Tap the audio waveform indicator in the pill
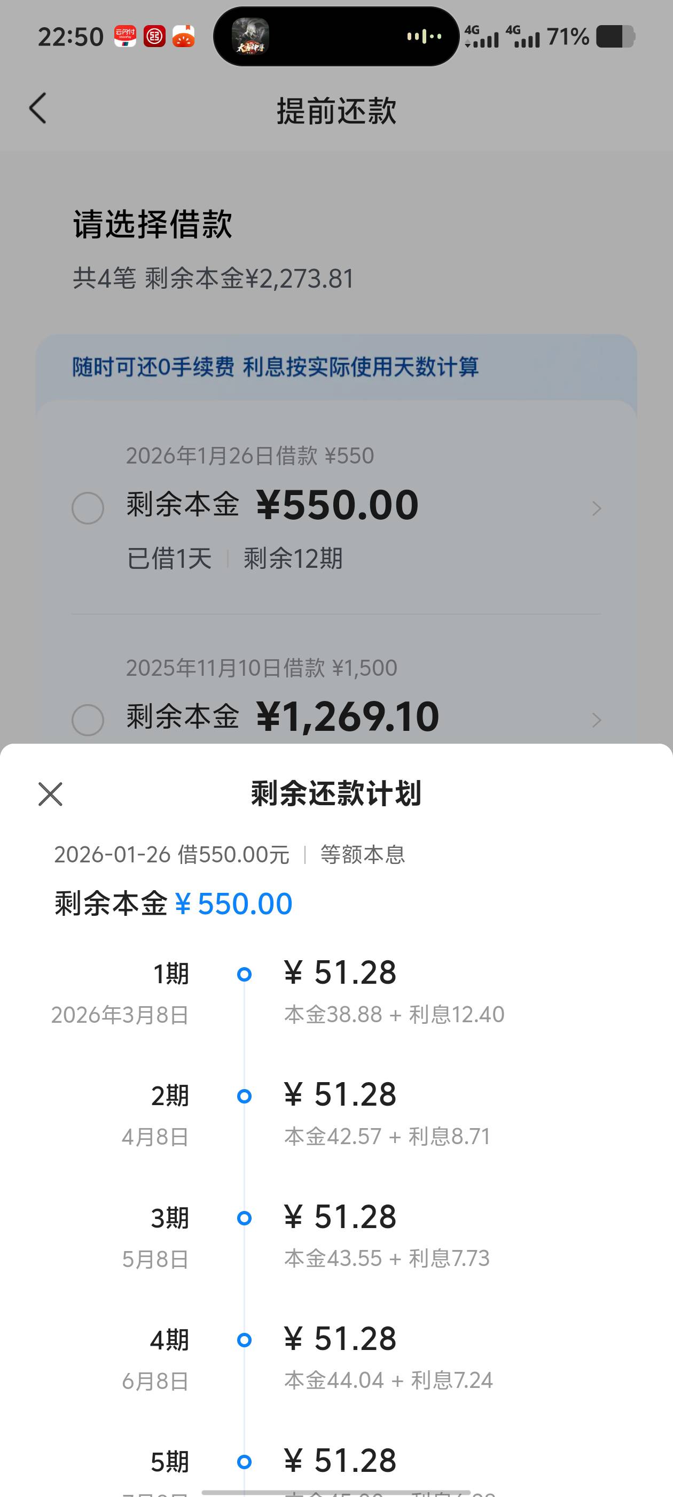The image size is (673, 1497). 424,36
